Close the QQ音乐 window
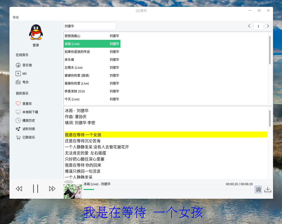Screen dimensions: 282x224 point(268,11)
